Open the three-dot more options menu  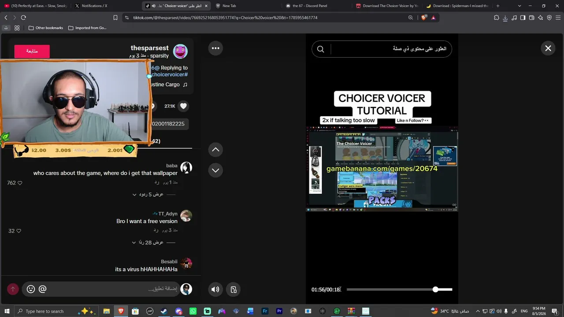[x=215, y=48]
